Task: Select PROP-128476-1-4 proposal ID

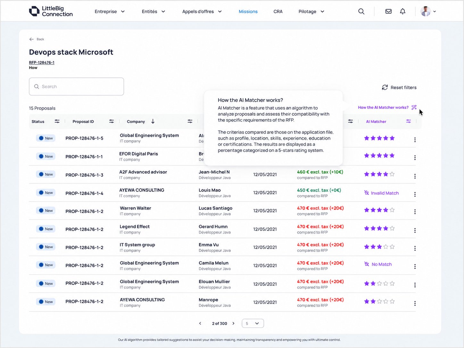Action: point(84,193)
